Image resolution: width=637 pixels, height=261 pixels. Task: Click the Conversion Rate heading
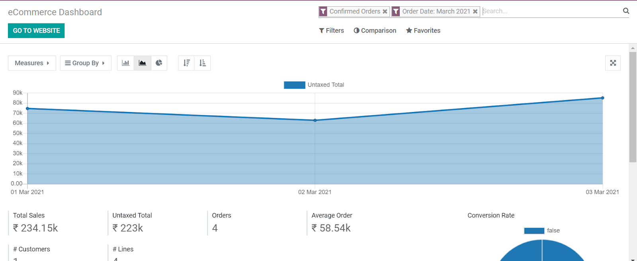click(491, 215)
